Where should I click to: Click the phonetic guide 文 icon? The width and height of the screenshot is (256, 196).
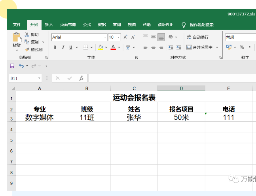(x=128, y=47)
